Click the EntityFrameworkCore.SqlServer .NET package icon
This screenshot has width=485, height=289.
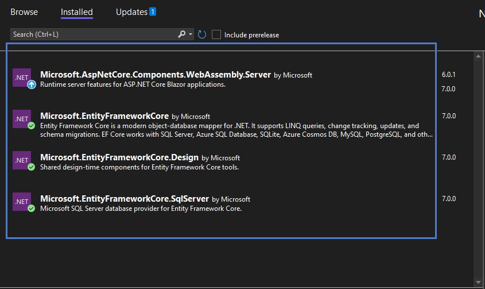[x=22, y=202]
